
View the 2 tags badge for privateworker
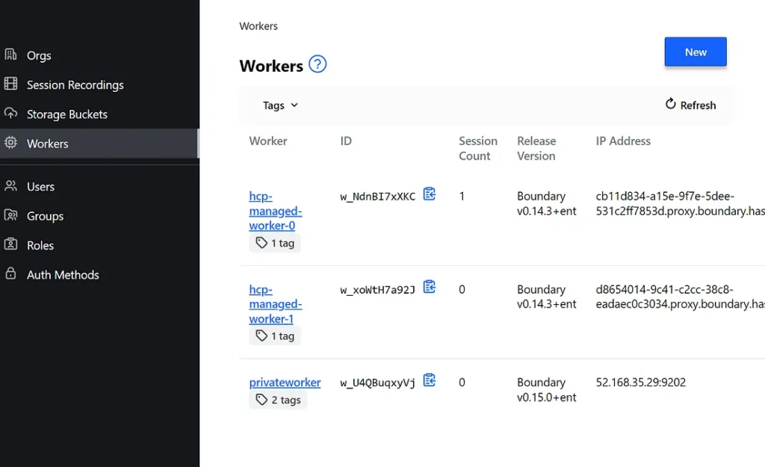278,400
